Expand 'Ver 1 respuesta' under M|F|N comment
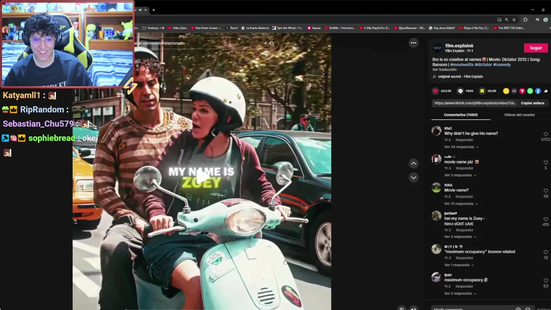 coord(459,265)
